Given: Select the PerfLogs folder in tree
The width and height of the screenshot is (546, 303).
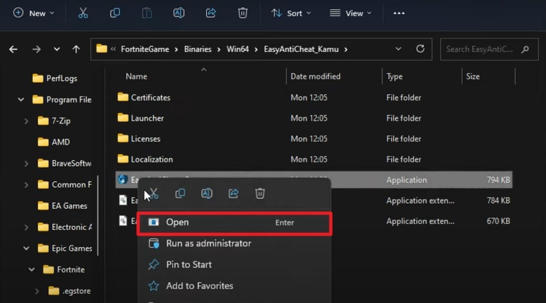Looking at the screenshot, I should pyautogui.click(x=55, y=78).
